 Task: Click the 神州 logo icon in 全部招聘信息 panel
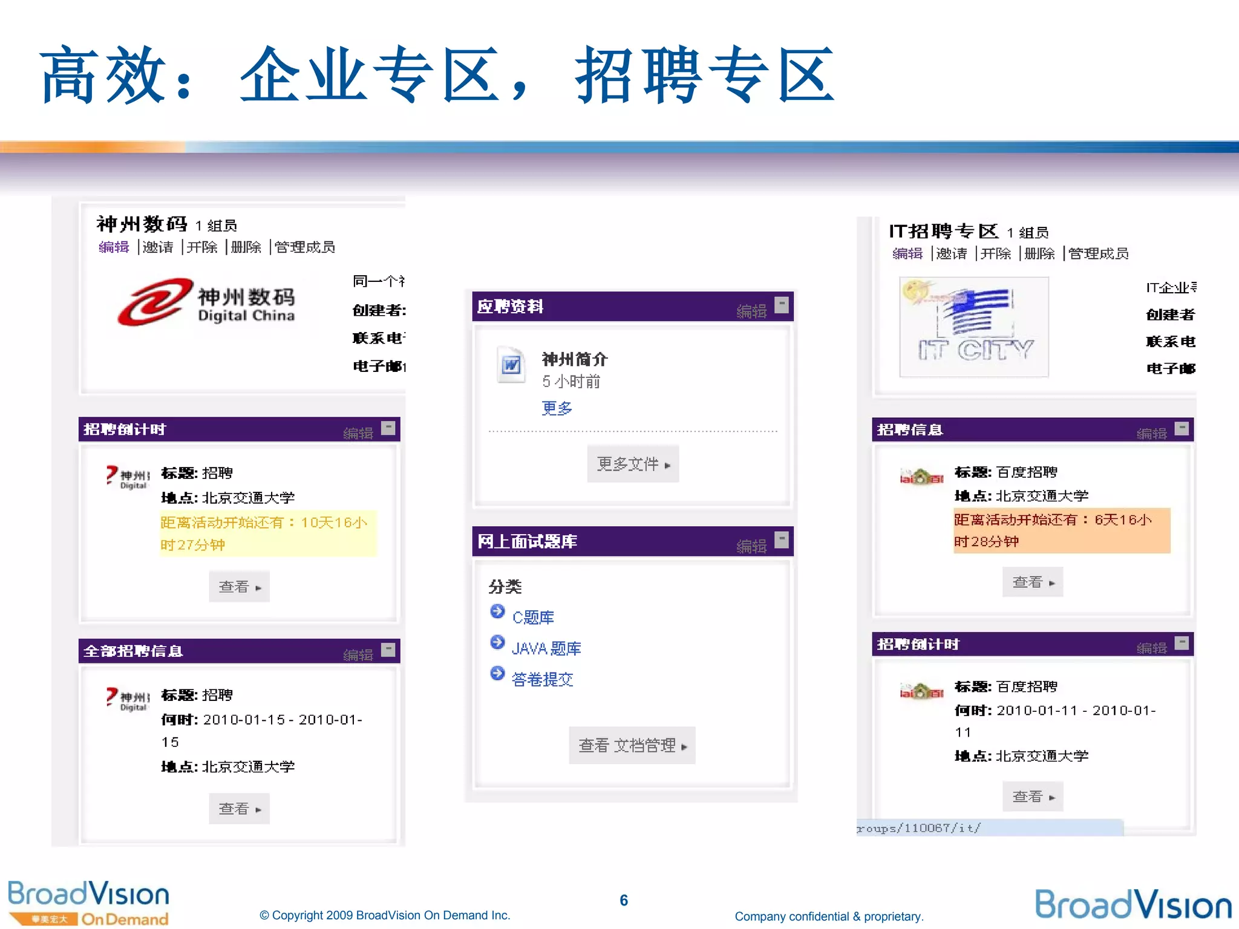tap(128, 699)
